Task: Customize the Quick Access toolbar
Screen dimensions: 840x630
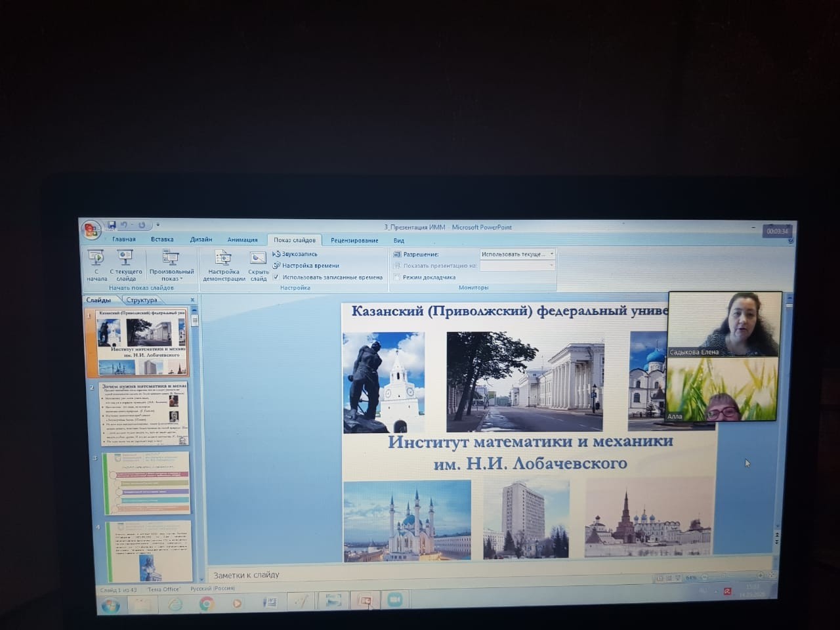Action: (158, 225)
